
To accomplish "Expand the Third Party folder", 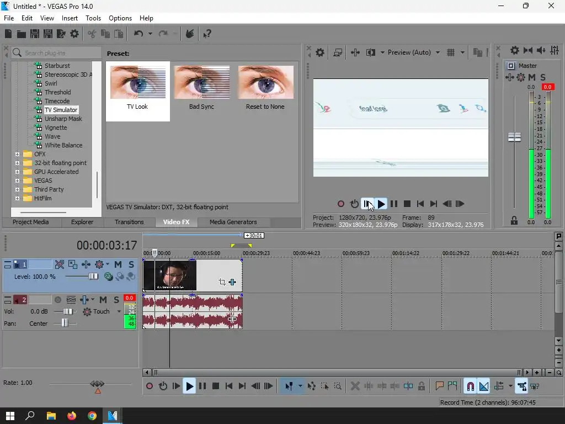I will pos(17,190).
